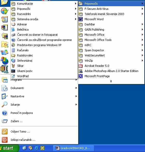145x152 pixels.
Task: Click the Windows XP tour icon
Action: (13, 45)
